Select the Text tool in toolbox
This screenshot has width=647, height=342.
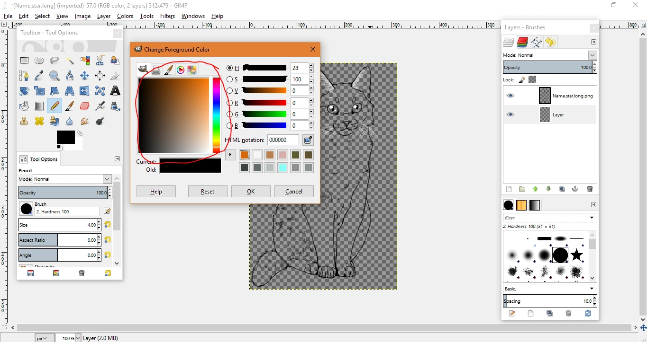(x=115, y=90)
